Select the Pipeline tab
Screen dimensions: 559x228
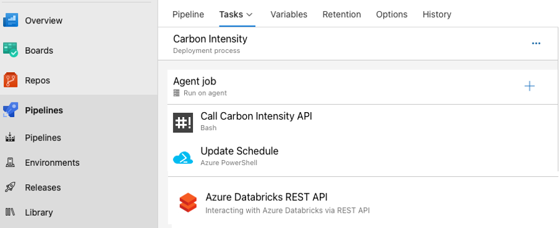click(188, 14)
